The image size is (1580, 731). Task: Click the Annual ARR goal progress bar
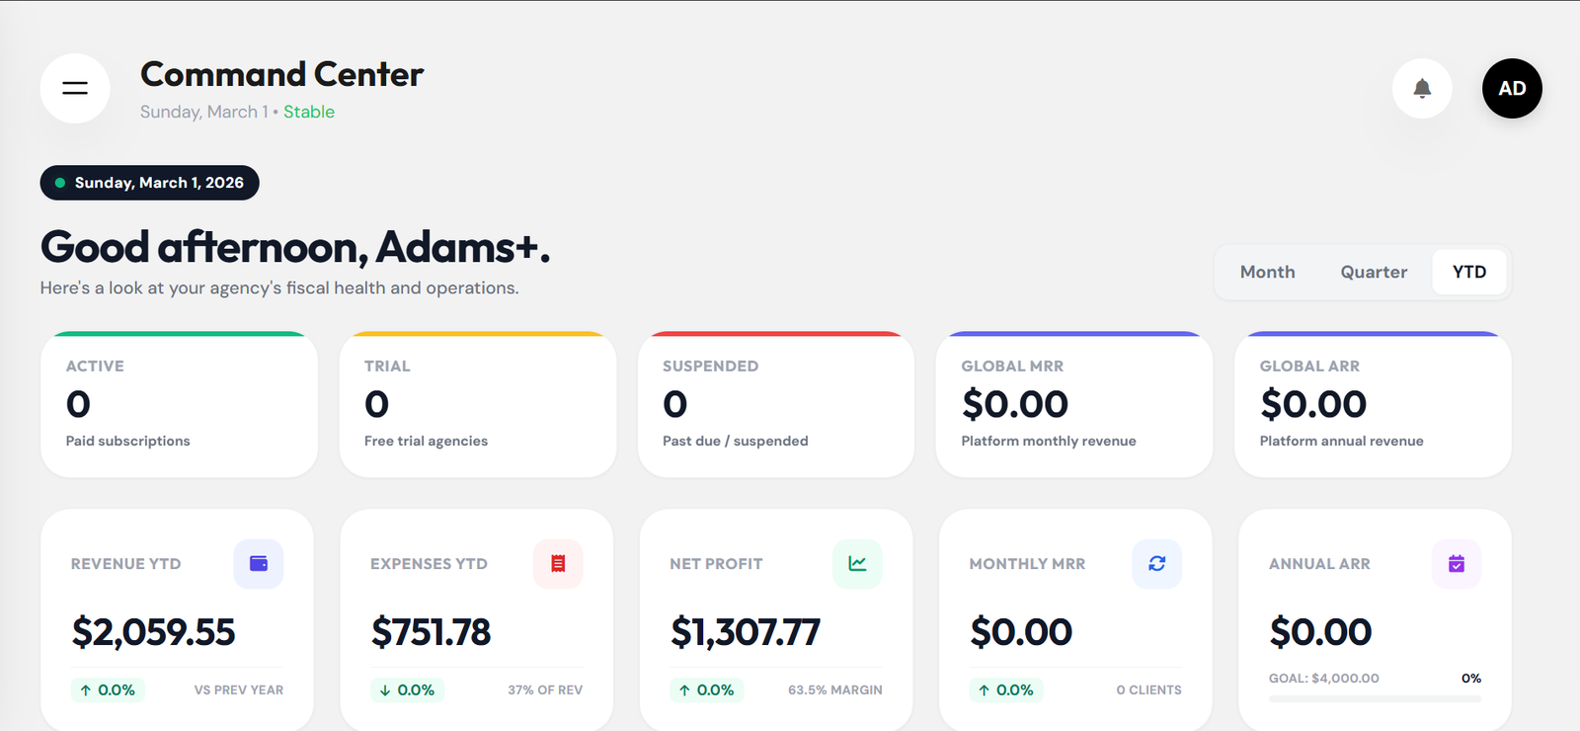[x=1375, y=698]
